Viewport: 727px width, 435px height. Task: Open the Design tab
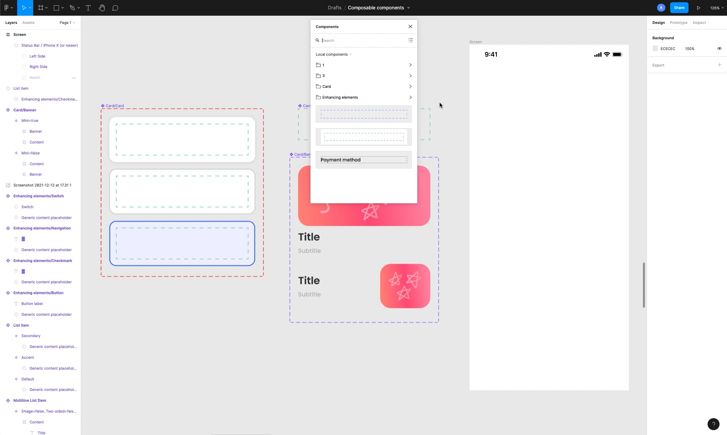tap(658, 22)
